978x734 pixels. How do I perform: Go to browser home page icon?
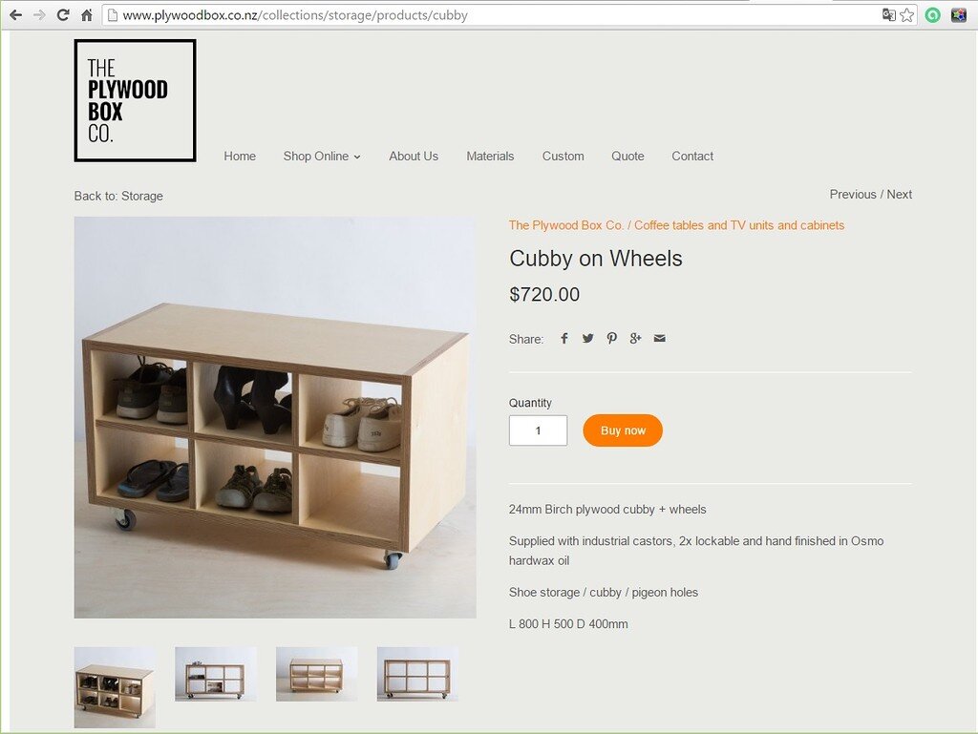click(x=87, y=15)
